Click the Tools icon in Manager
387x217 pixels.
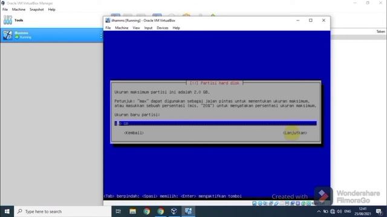tap(8, 20)
